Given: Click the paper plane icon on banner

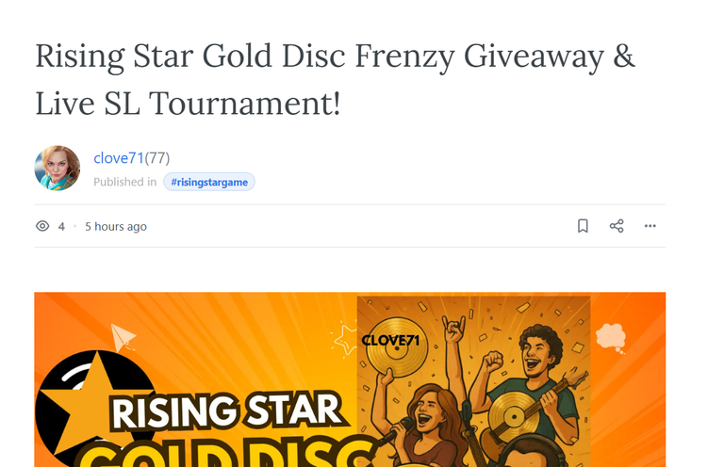Looking at the screenshot, I should 123,337.
